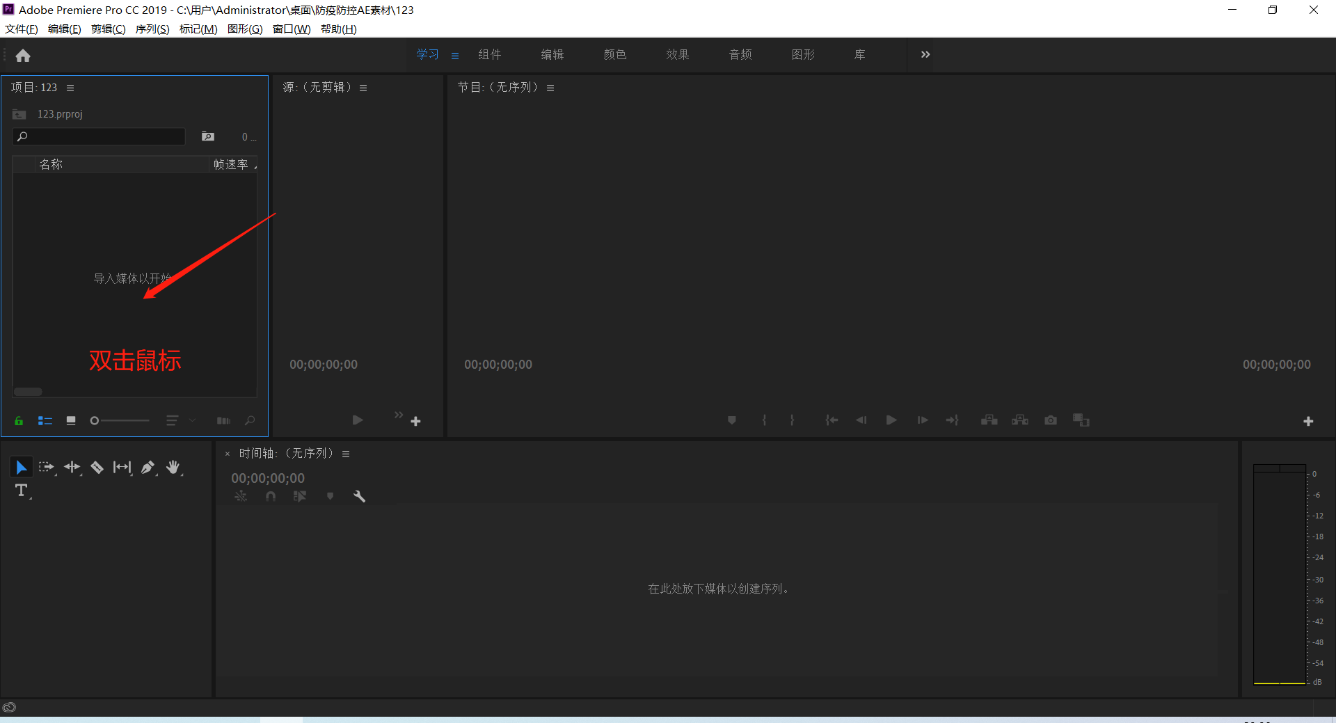Open the Learning workspace menu icon
Image resolution: width=1336 pixels, height=723 pixels.
click(455, 56)
